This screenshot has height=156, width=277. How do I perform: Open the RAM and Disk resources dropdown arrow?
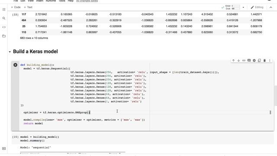[243, 7]
